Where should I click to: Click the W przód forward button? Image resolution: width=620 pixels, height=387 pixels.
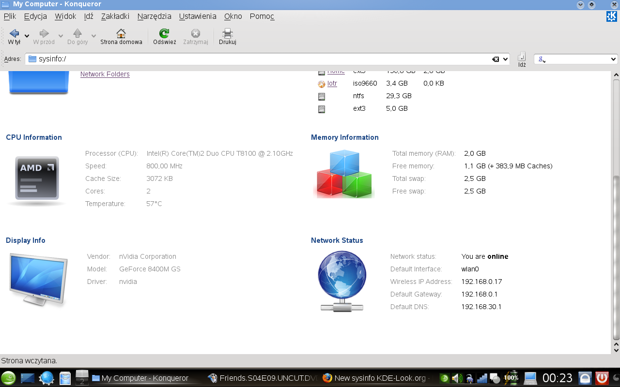pos(44,37)
